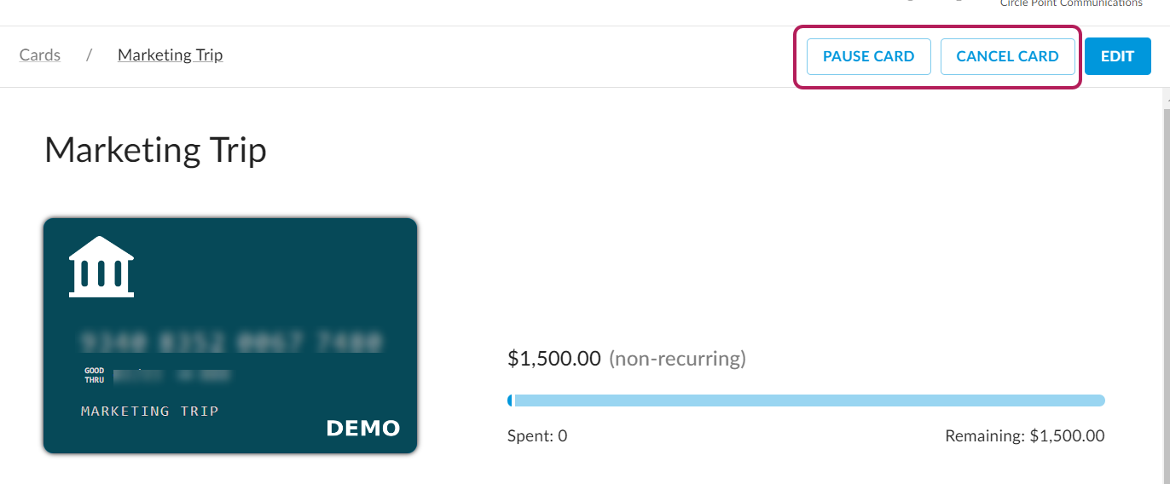This screenshot has width=1170, height=484.
Task: Click the blurred card number
Action: click(230, 343)
